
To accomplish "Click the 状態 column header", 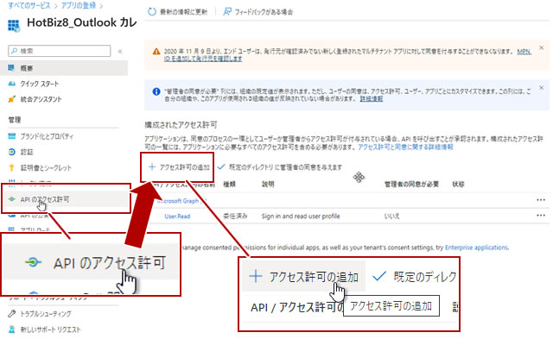I will click(x=458, y=184).
